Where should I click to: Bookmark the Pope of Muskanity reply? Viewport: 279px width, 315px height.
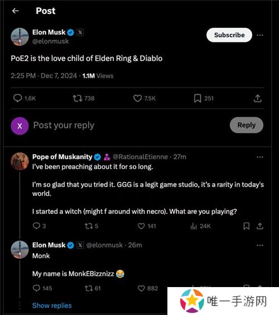[247, 226]
